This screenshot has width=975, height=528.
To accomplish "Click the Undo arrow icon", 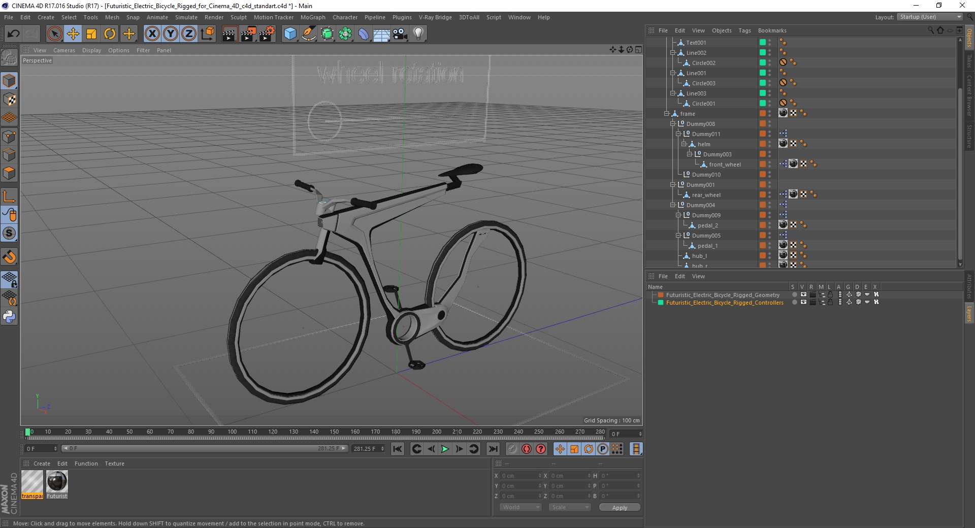I will [x=13, y=34].
